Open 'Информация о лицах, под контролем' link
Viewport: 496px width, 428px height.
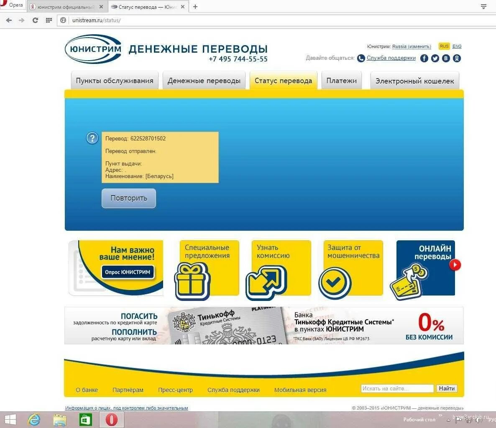[x=127, y=408]
